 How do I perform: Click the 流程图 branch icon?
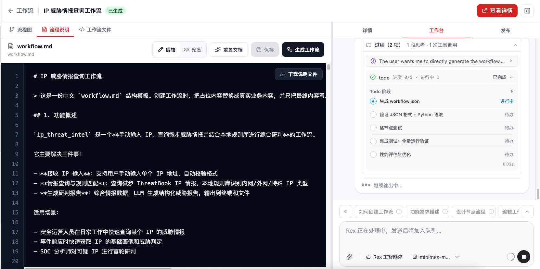pyautogui.click(x=12, y=30)
